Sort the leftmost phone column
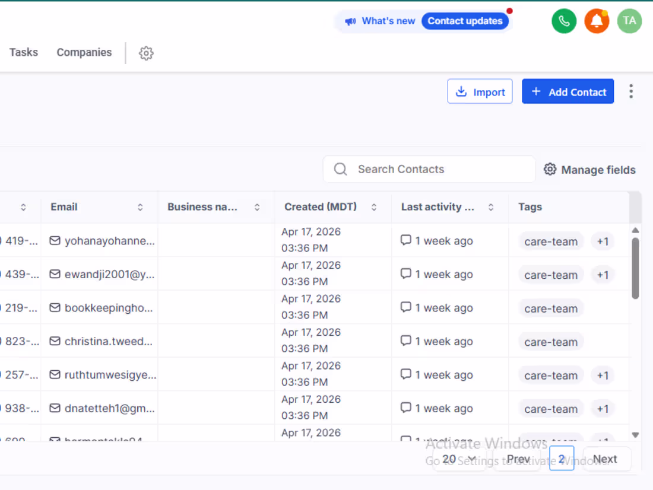Image resolution: width=653 pixels, height=490 pixels. click(x=23, y=207)
